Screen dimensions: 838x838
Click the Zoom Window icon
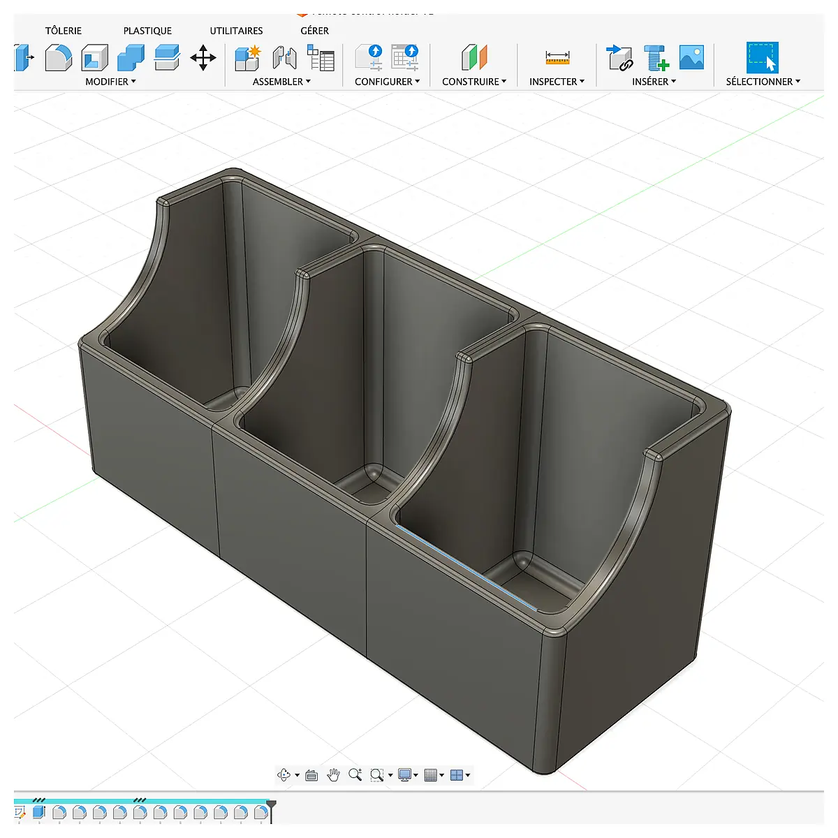point(377,774)
